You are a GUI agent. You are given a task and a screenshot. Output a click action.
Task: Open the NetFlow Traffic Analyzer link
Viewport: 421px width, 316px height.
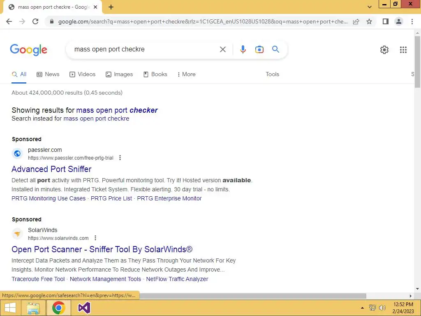(x=177, y=279)
